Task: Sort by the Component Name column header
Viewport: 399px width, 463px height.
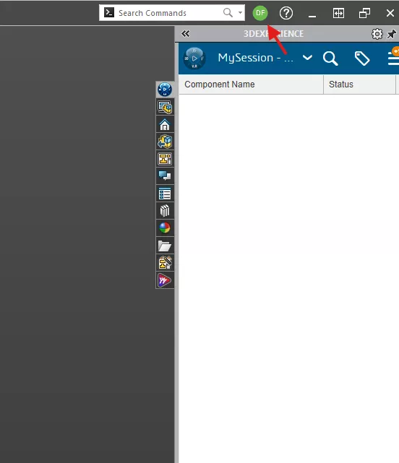Action: coord(251,85)
